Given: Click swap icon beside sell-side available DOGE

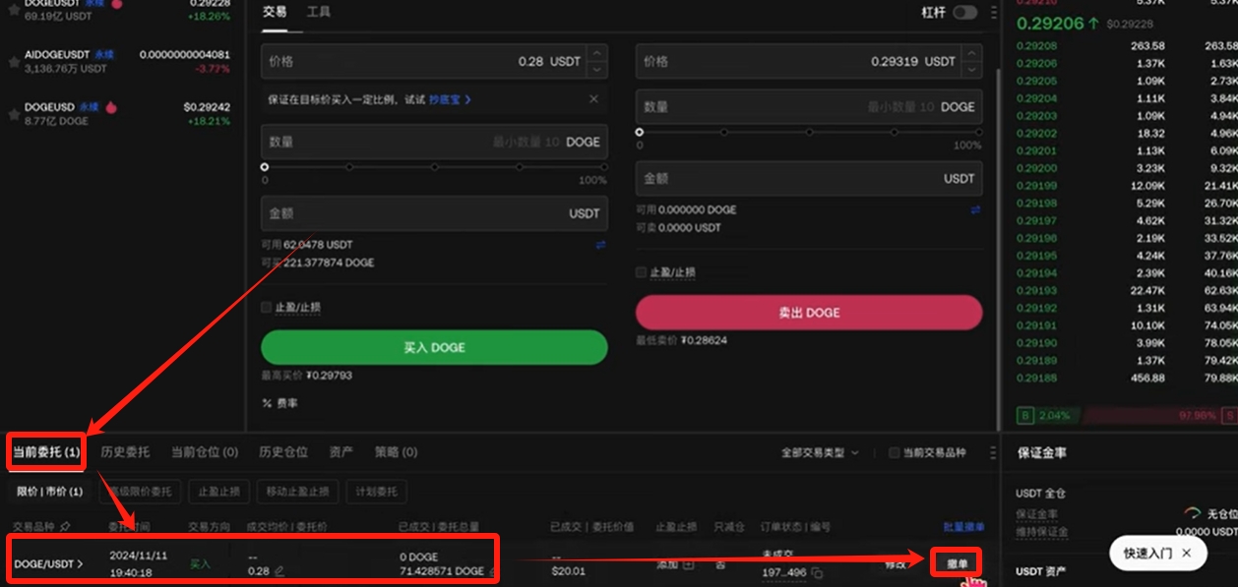Looking at the screenshot, I should (x=975, y=209).
